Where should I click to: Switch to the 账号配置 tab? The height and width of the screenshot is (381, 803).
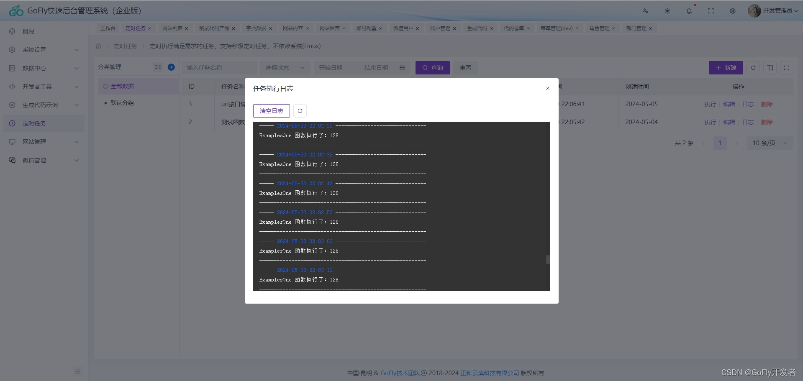pos(367,28)
